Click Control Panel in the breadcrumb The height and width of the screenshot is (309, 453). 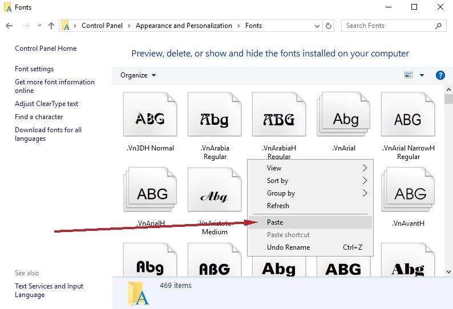click(x=102, y=26)
